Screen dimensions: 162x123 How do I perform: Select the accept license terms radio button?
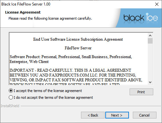point(11,91)
